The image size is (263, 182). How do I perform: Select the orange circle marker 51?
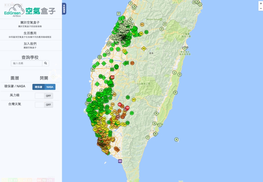click(x=119, y=111)
